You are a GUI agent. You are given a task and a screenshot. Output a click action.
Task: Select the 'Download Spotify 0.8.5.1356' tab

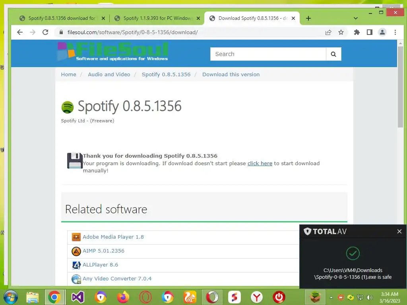pyautogui.click(x=252, y=18)
